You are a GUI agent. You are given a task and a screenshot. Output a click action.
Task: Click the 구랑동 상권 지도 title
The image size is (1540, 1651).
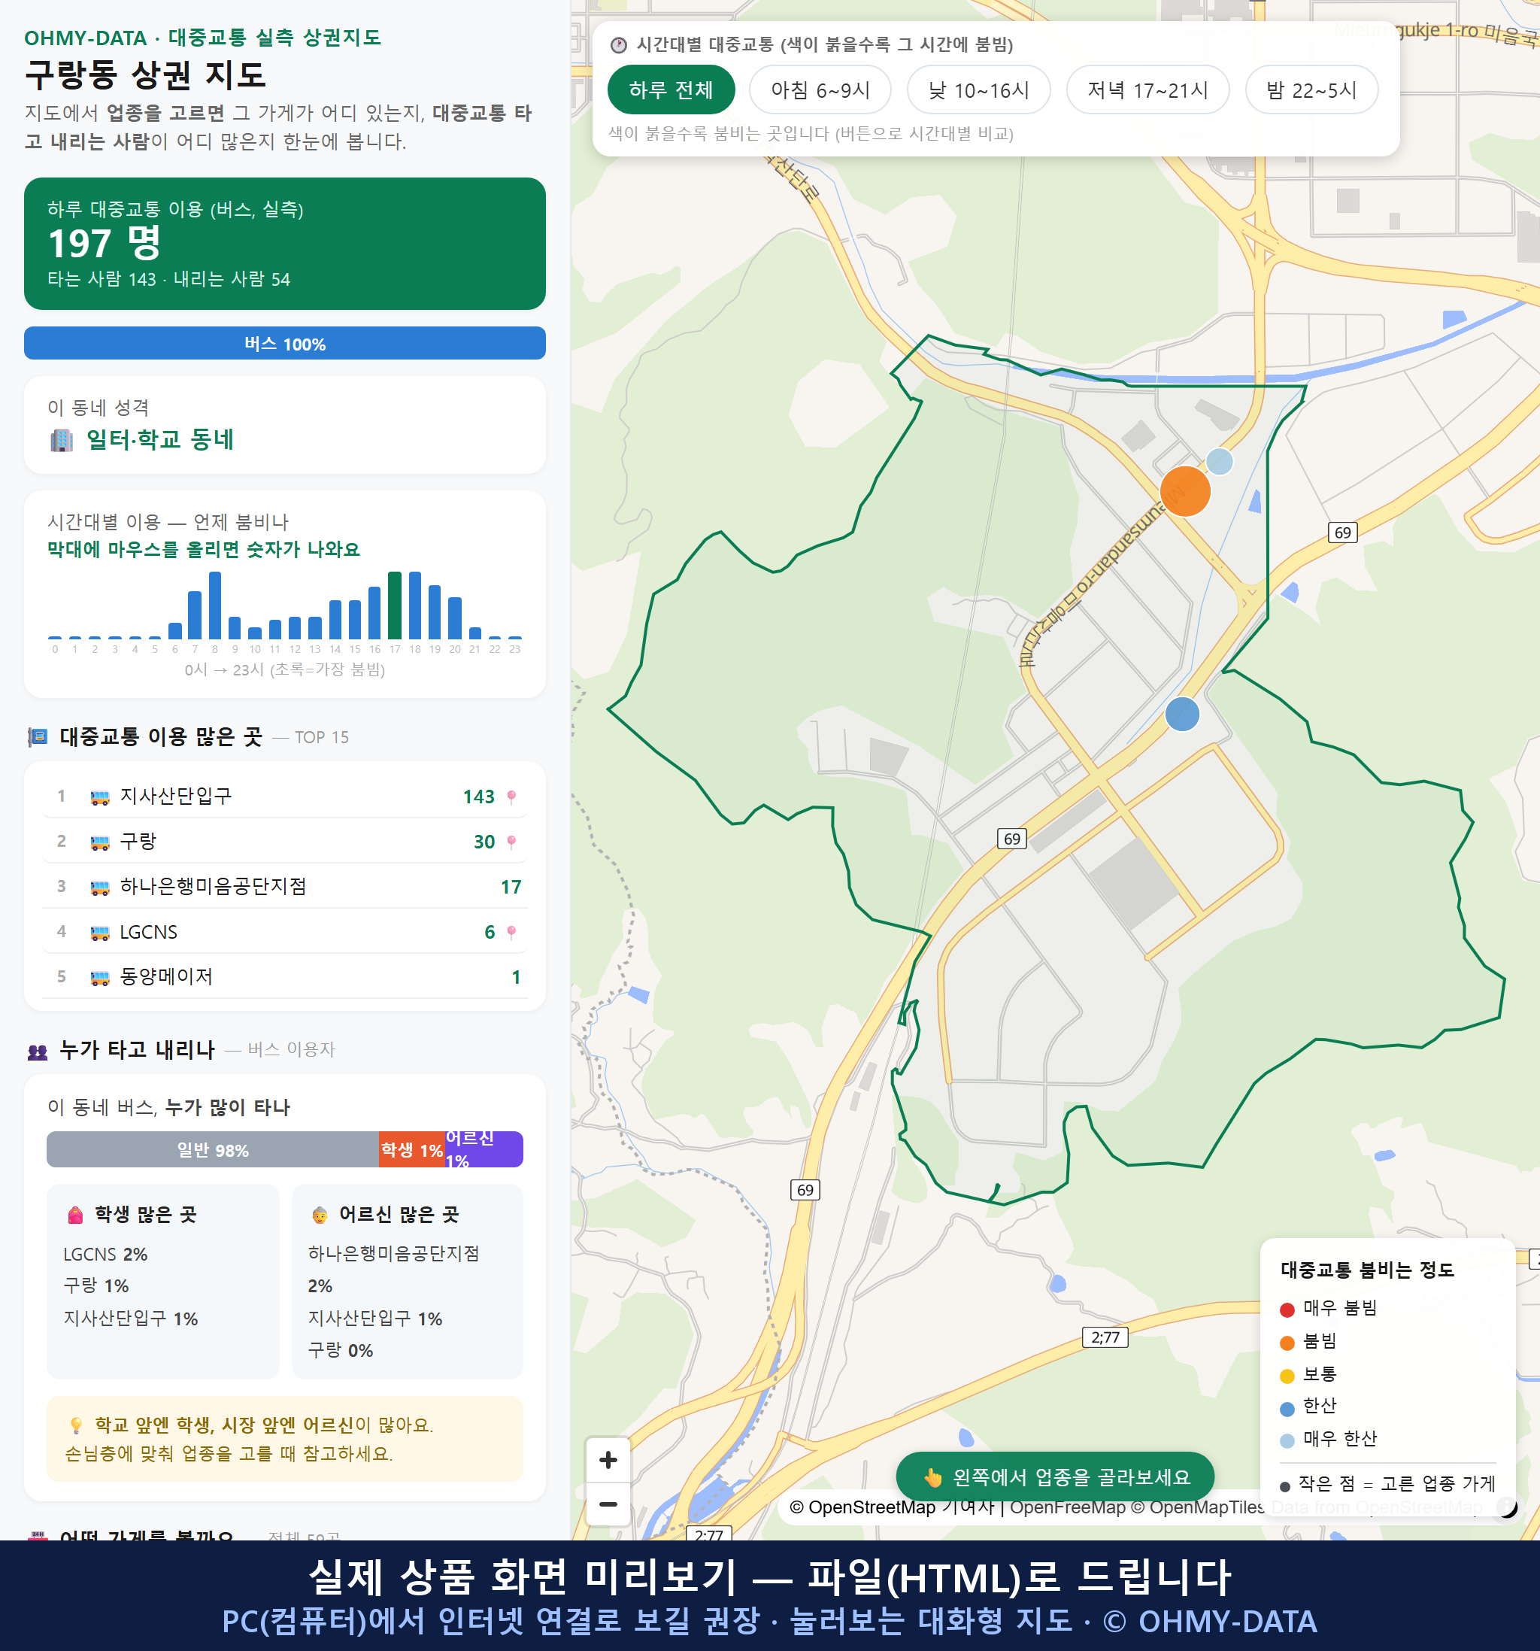click(x=145, y=75)
